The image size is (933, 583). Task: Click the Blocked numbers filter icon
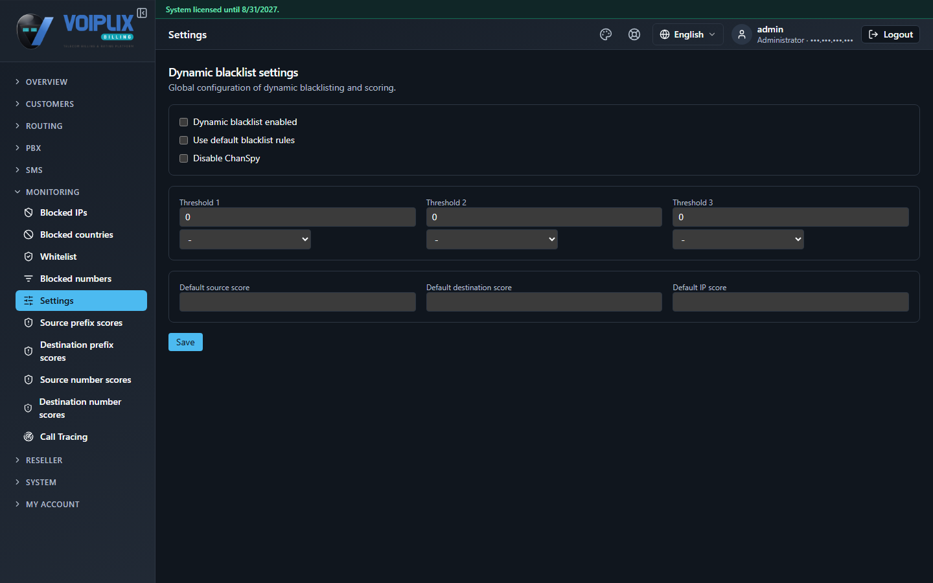[29, 279]
